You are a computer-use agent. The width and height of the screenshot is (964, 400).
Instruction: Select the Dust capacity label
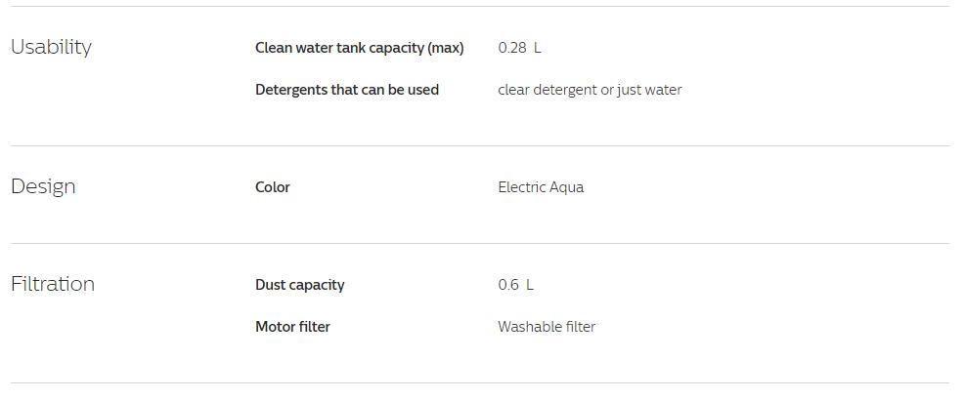(299, 285)
